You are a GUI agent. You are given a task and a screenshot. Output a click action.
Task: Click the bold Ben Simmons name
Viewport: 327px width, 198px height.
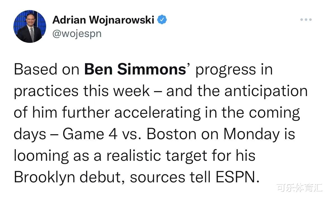pyautogui.click(x=135, y=69)
